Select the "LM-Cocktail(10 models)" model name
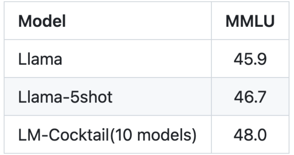 click(107, 135)
